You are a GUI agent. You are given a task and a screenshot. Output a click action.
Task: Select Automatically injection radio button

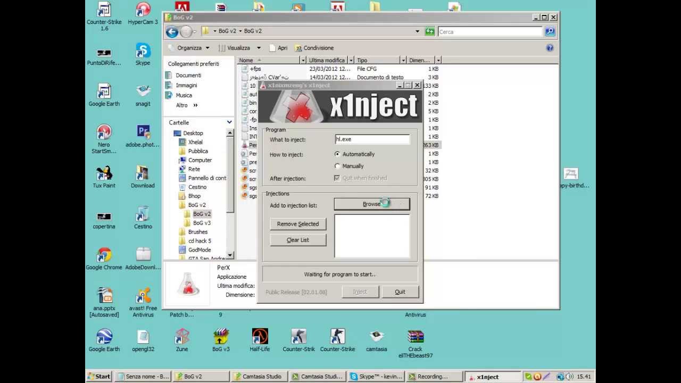(x=337, y=154)
